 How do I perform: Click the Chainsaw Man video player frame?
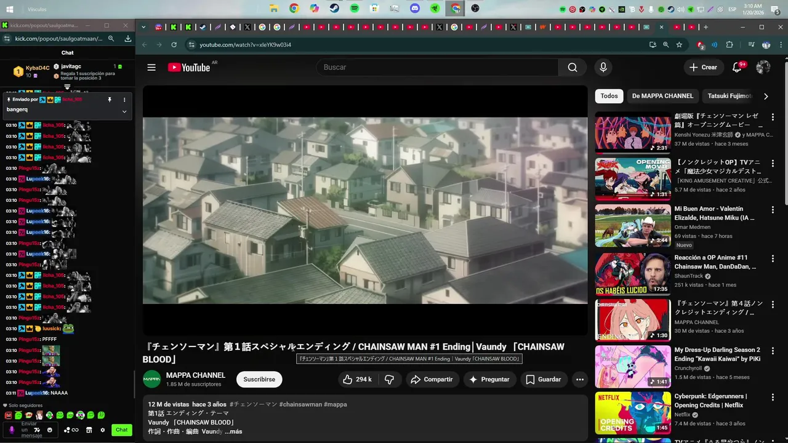point(365,210)
